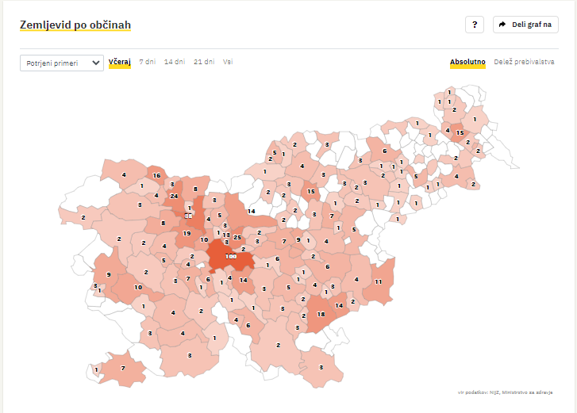Select the map region labeled 11
This screenshot has height=413, width=577.
coord(379,282)
